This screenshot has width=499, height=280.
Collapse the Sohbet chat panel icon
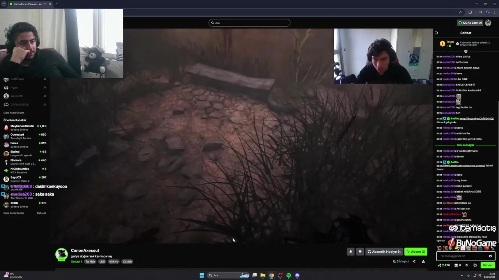pos(437,33)
